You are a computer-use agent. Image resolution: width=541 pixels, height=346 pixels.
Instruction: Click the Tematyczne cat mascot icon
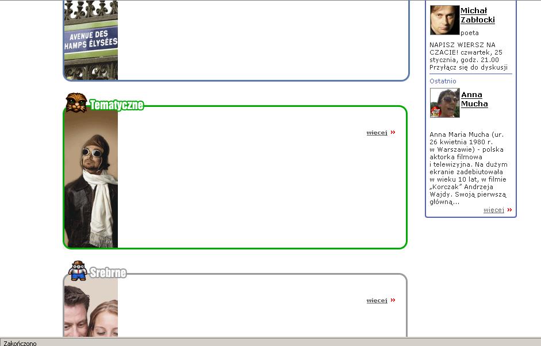tap(76, 102)
